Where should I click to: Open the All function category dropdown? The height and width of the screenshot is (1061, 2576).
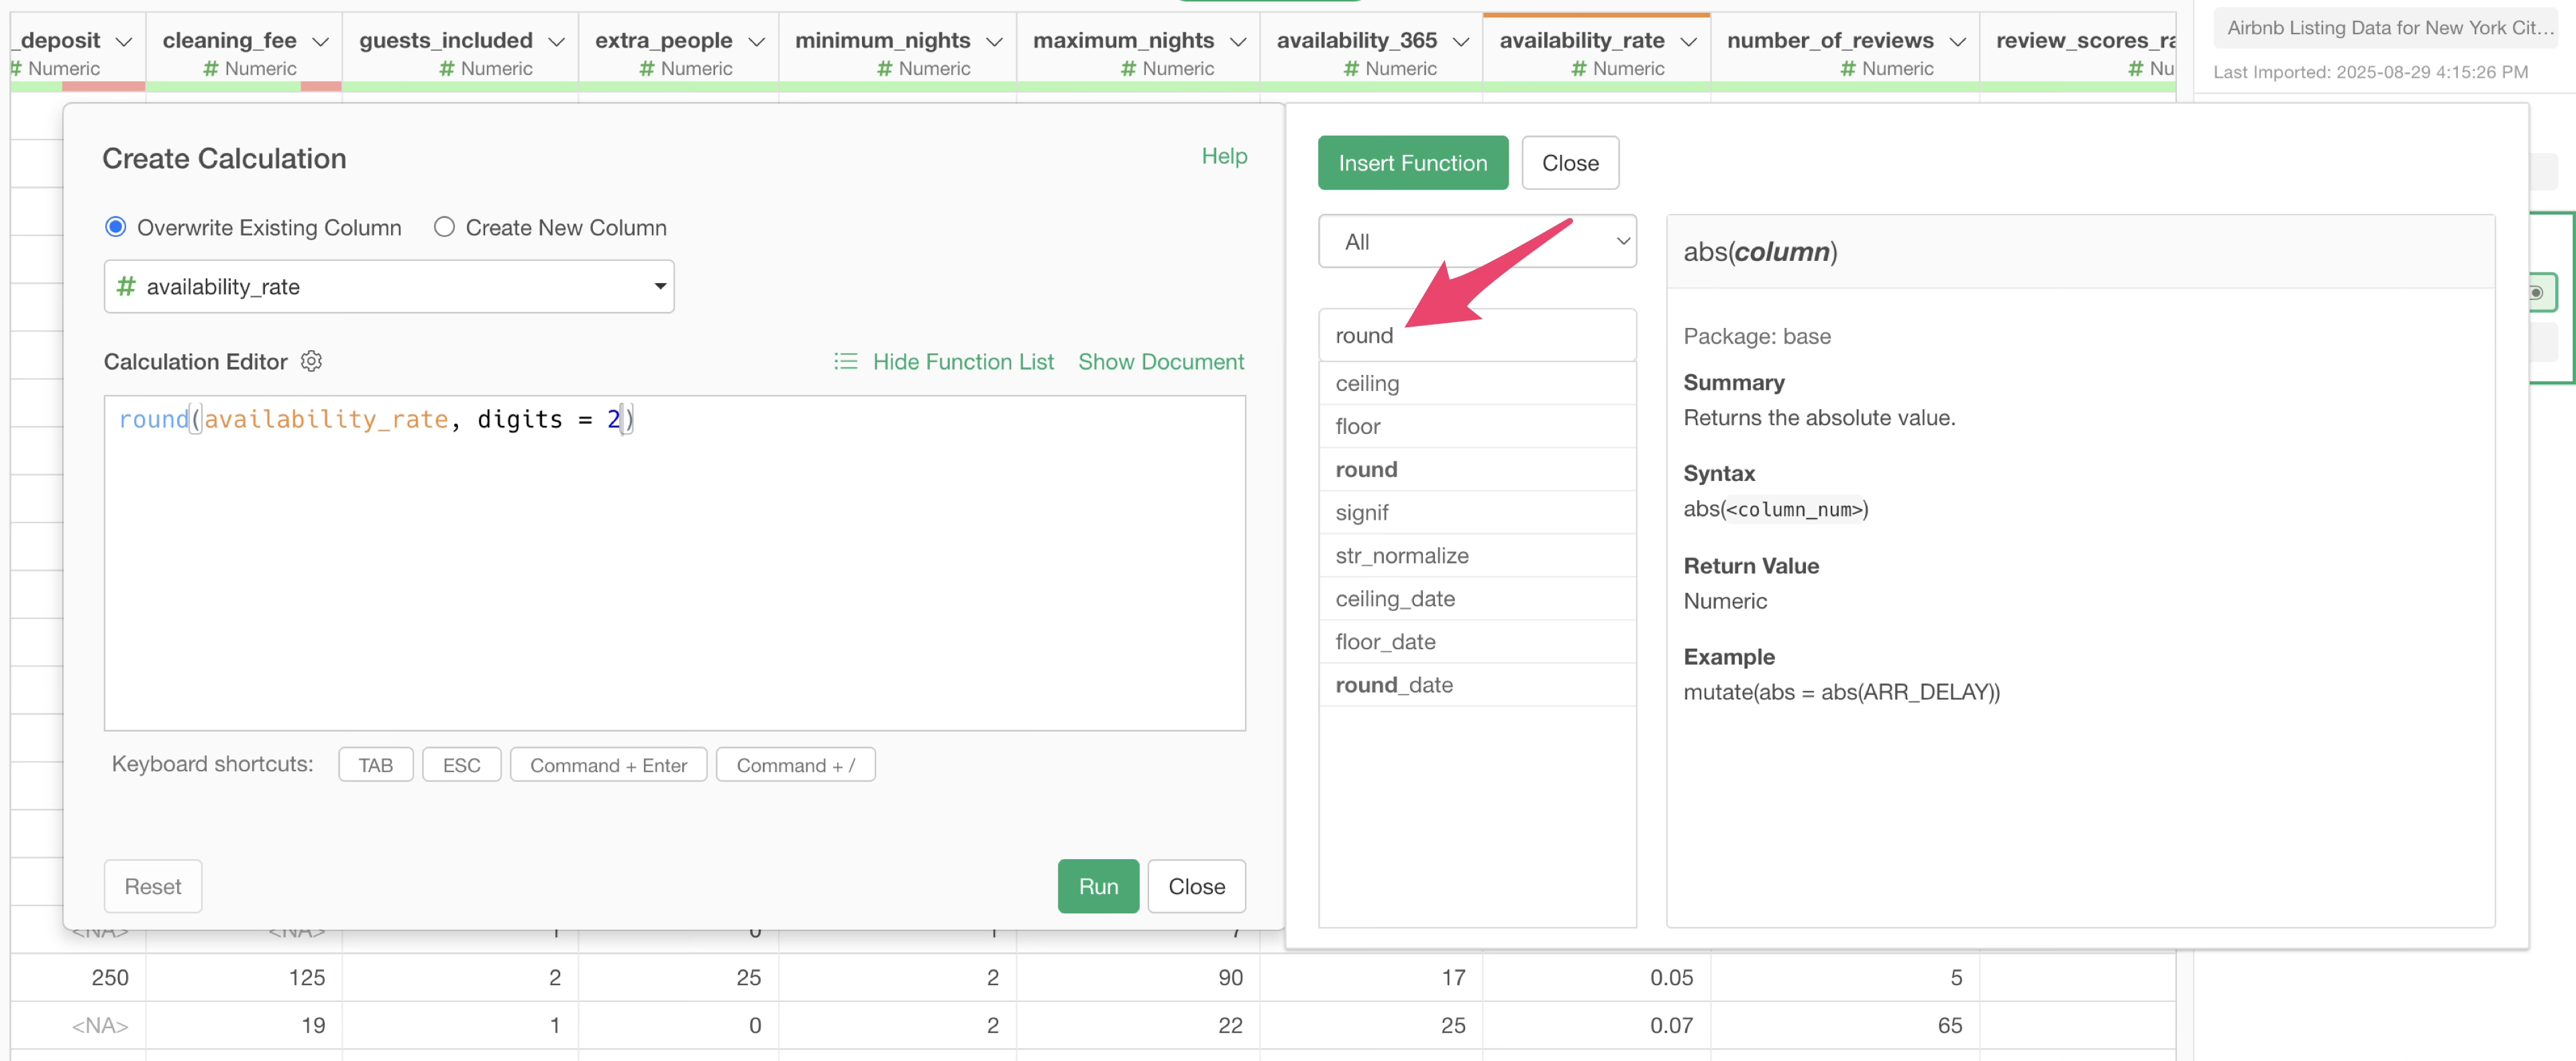pos(1476,241)
